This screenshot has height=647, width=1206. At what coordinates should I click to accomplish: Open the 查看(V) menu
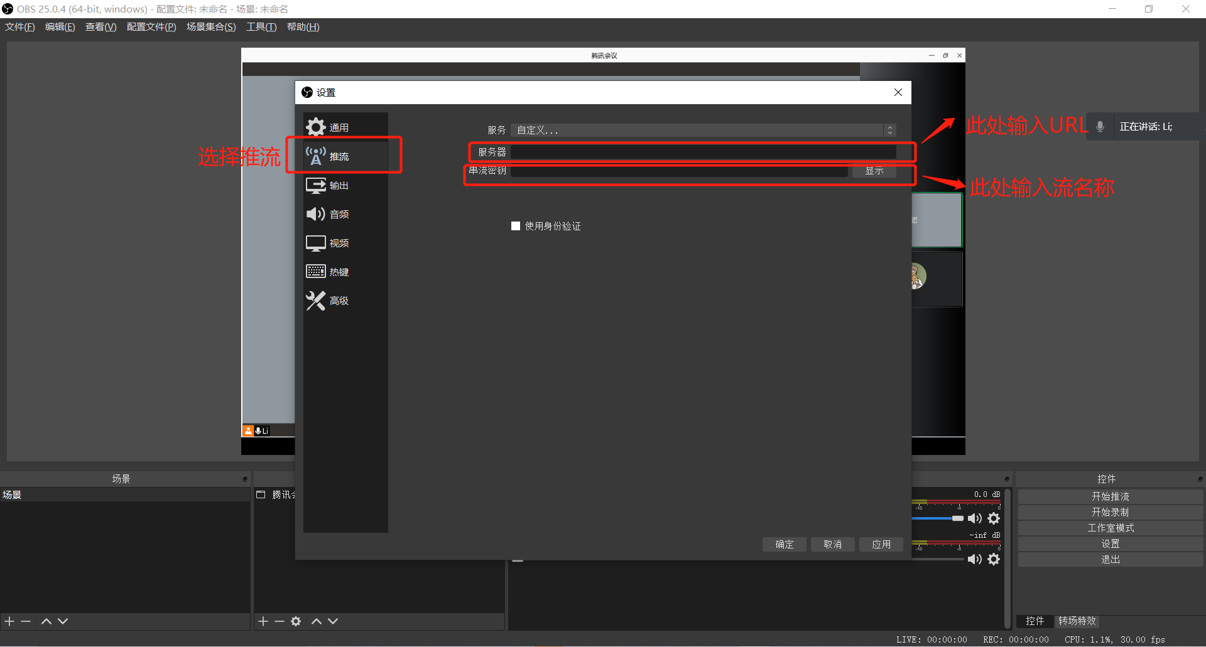[101, 27]
